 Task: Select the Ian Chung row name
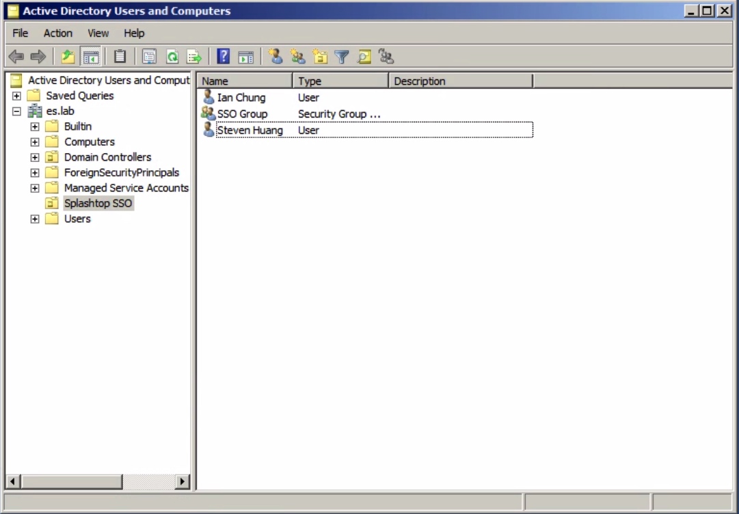click(241, 98)
